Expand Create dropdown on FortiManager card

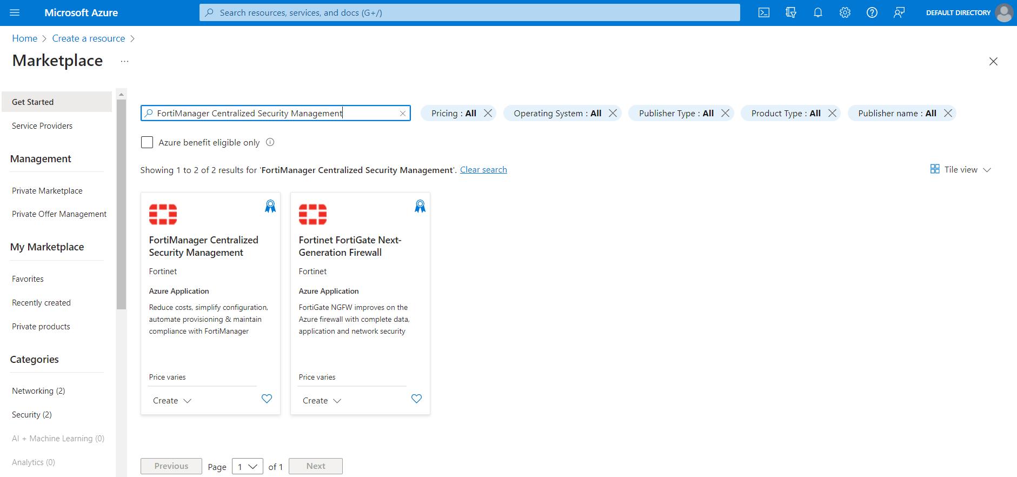point(172,401)
